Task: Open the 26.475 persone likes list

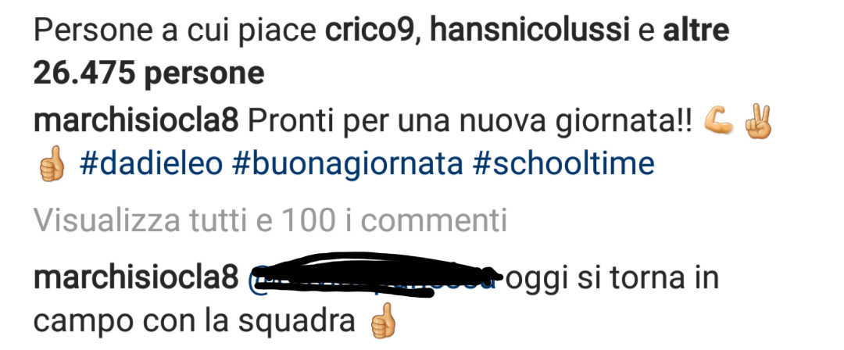Action: coord(149,73)
